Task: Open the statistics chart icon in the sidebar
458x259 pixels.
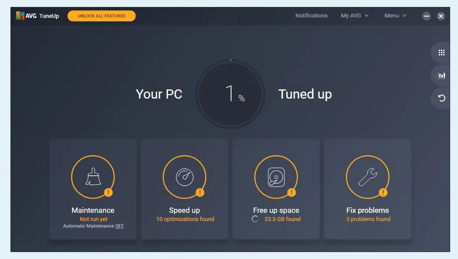Action: 441,75
